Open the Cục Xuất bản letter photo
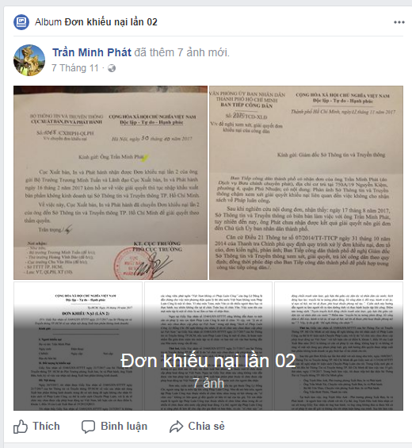Viewport: 412px width, 448px height. pyautogui.click(x=110, y=182)
